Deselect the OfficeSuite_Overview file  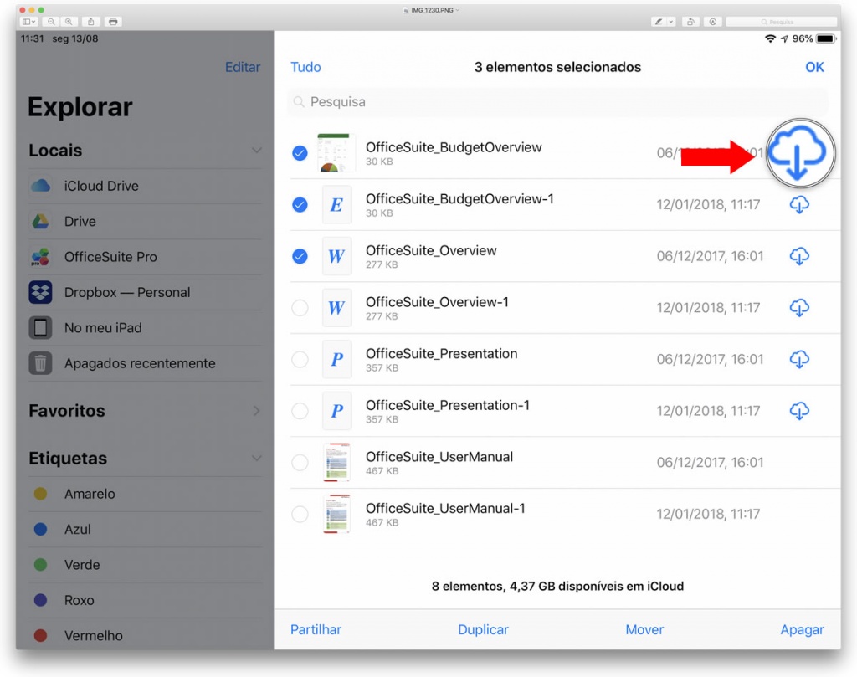(x=300, y=256)
